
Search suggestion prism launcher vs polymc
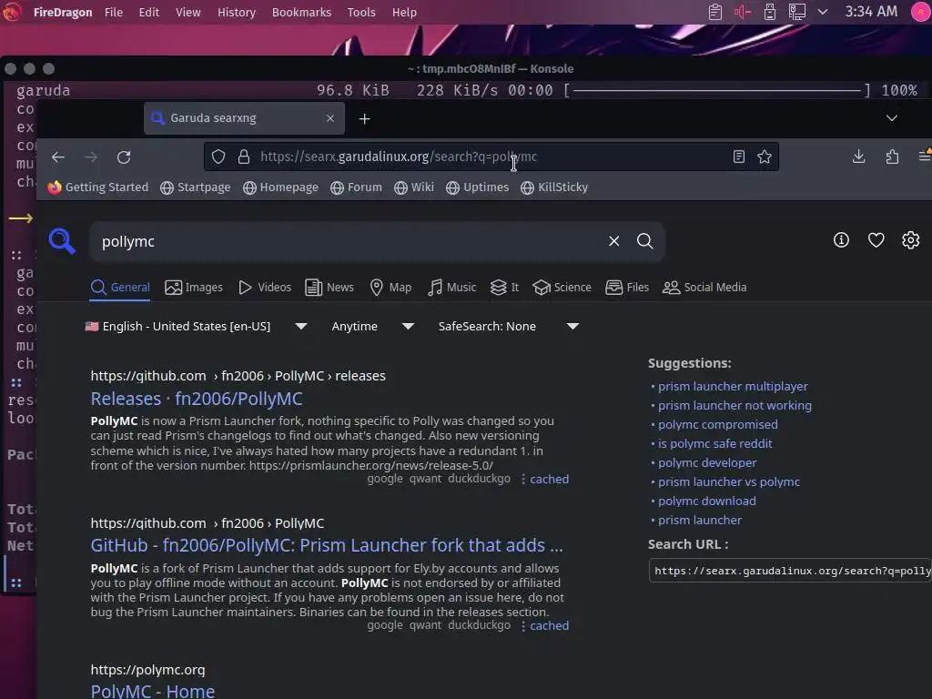point(729,481)
